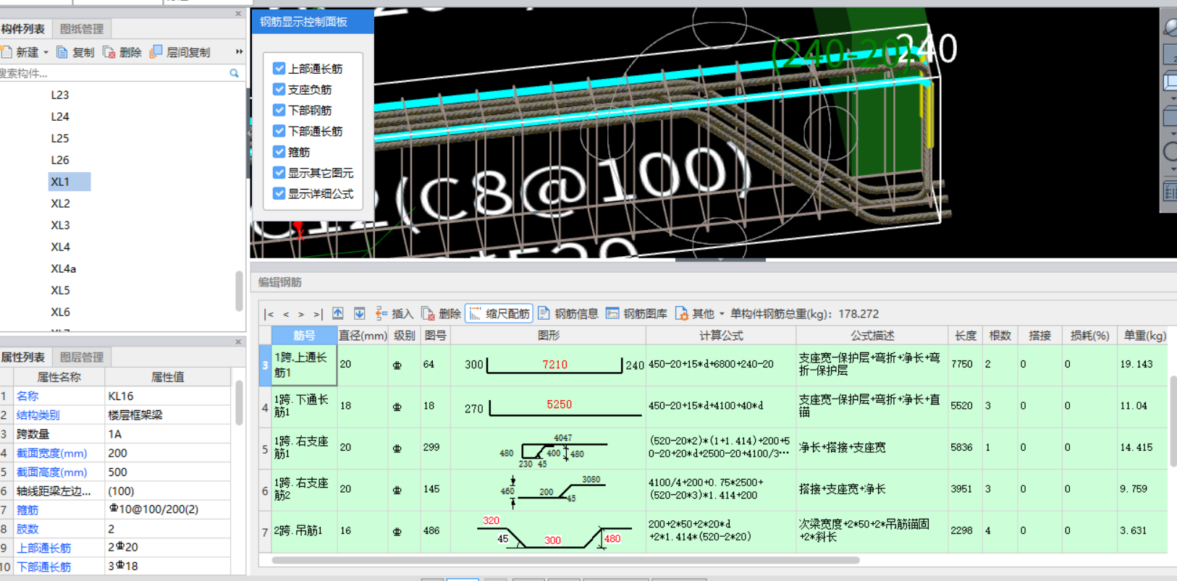
Task: Click 层间复制 (copy between floors)
Action: (180, 52)
